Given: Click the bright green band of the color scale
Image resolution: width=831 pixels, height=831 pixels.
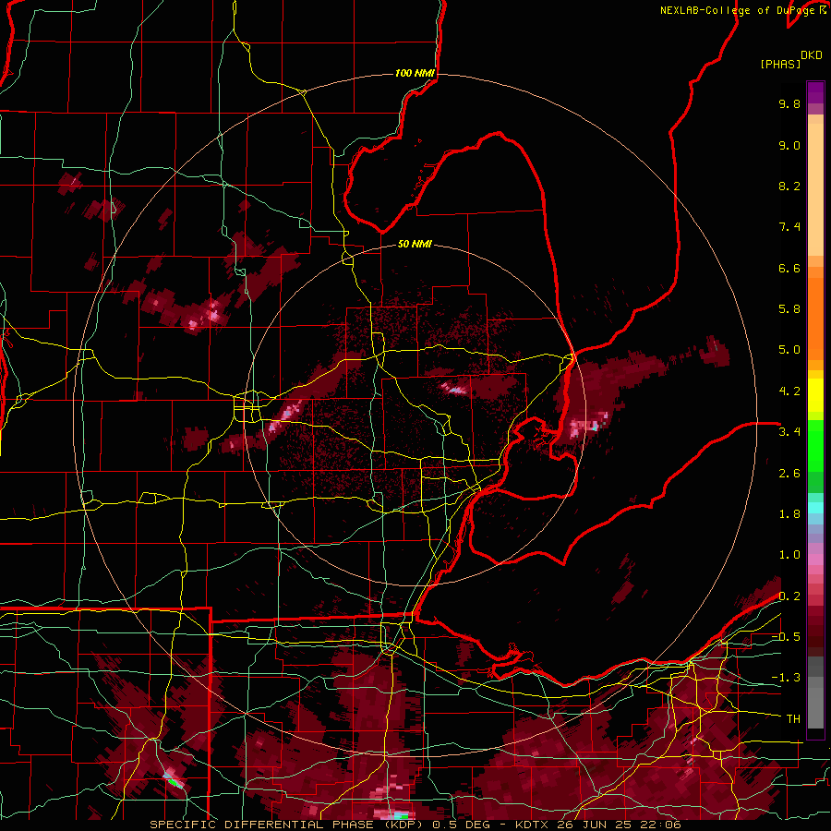Looking at the screenshot, I should [x=815, y=445].
